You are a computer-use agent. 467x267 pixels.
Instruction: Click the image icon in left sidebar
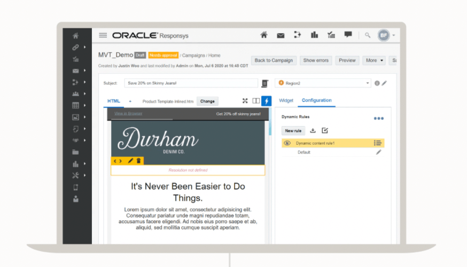pyautogui.click(x=76, y=117)
